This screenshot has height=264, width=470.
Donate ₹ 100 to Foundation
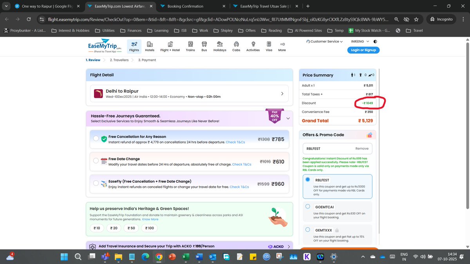click(149, 228)
